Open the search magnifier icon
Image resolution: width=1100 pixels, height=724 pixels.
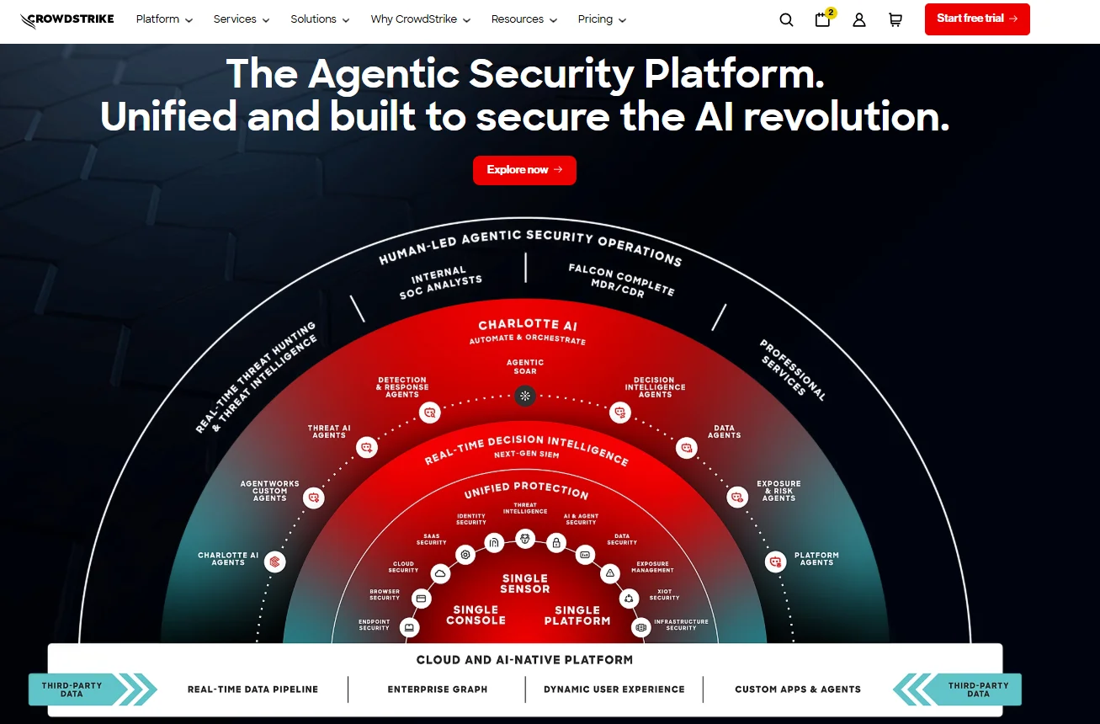coord(786,19)
